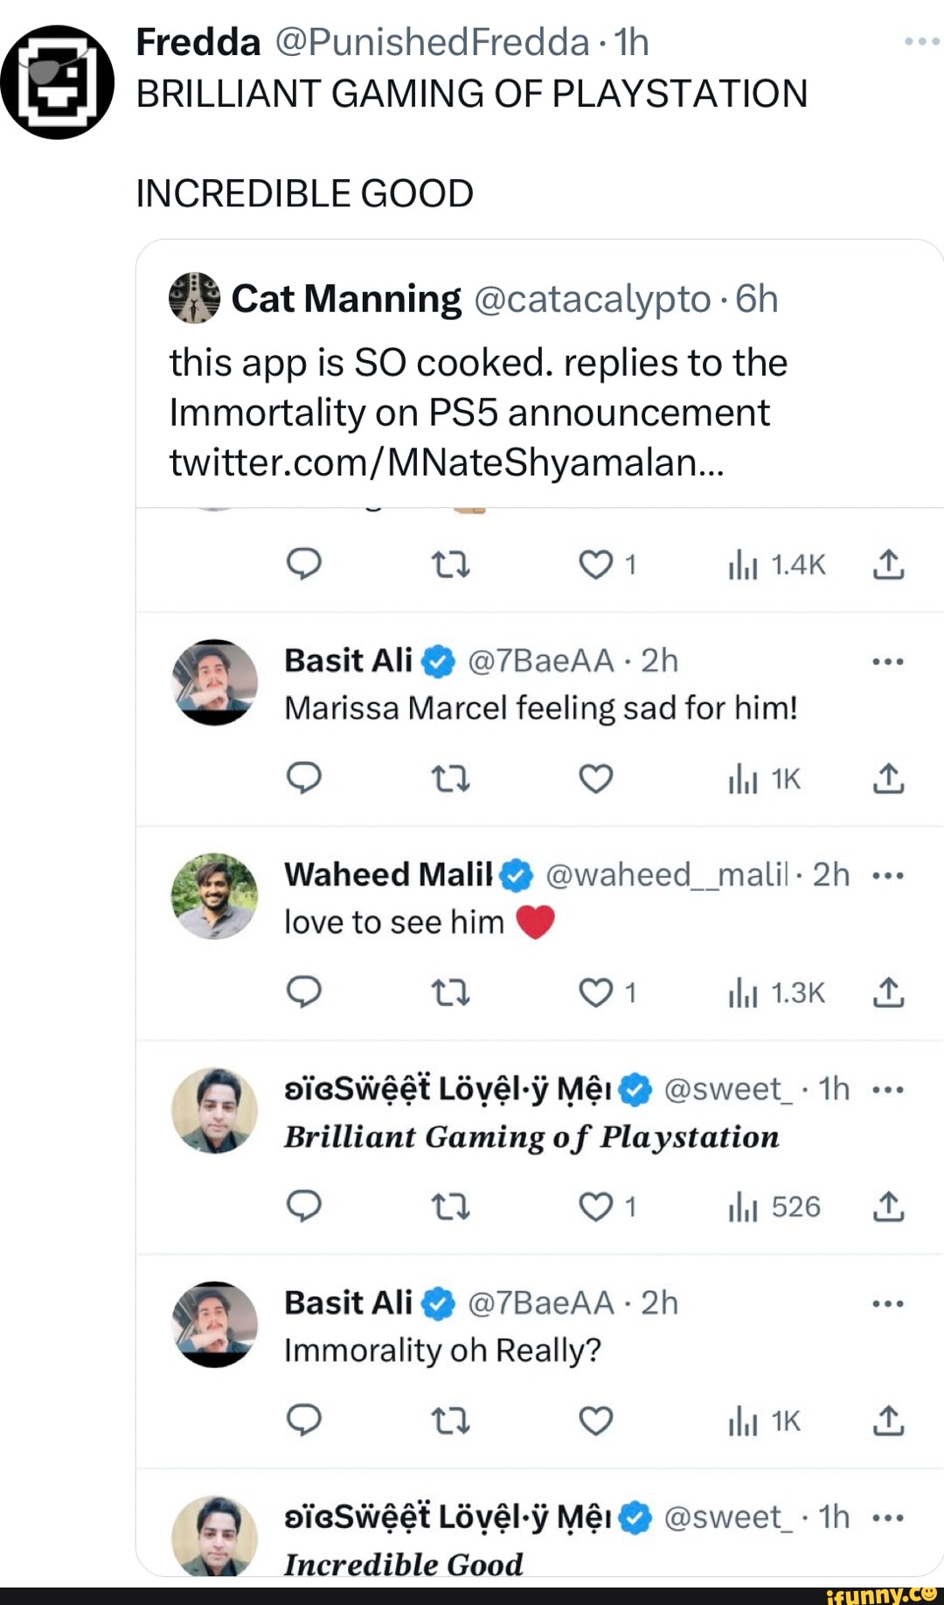Retweet Waheed Malil's 'love to see him' tweet
Screen dimensions: 944x1605
pyautogui.click(x=451, y=992)
